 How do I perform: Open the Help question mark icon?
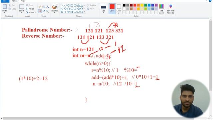click(210, 1)
